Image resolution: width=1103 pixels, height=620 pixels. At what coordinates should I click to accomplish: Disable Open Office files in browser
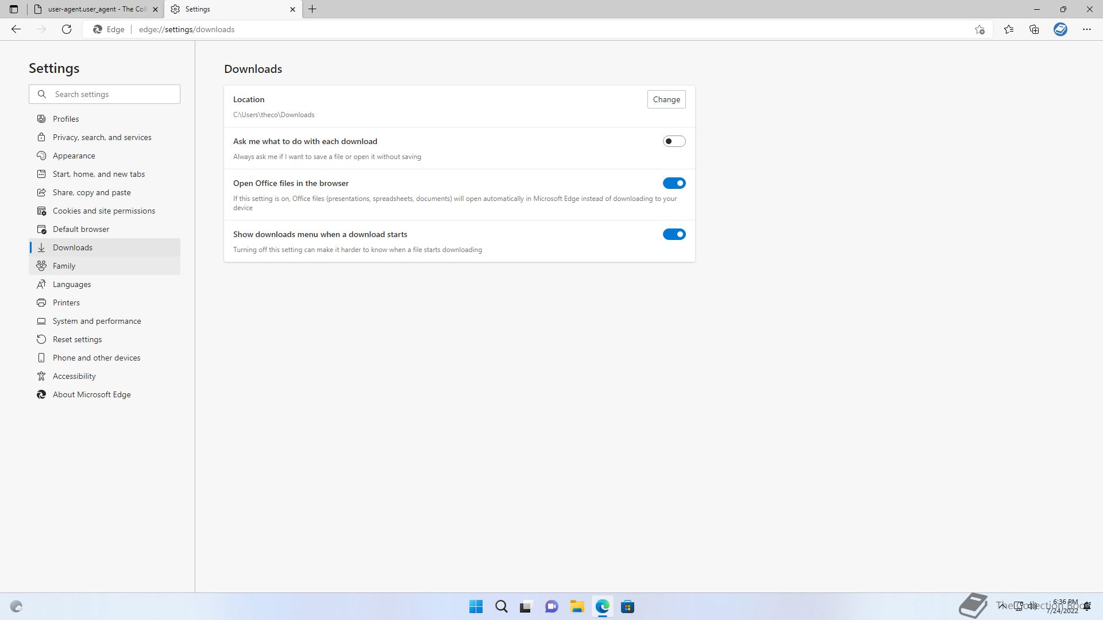(674, 183)
